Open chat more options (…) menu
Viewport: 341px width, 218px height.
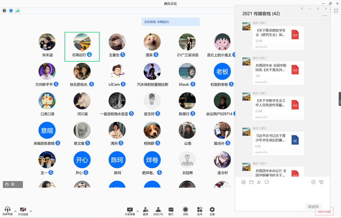point(325,16)
